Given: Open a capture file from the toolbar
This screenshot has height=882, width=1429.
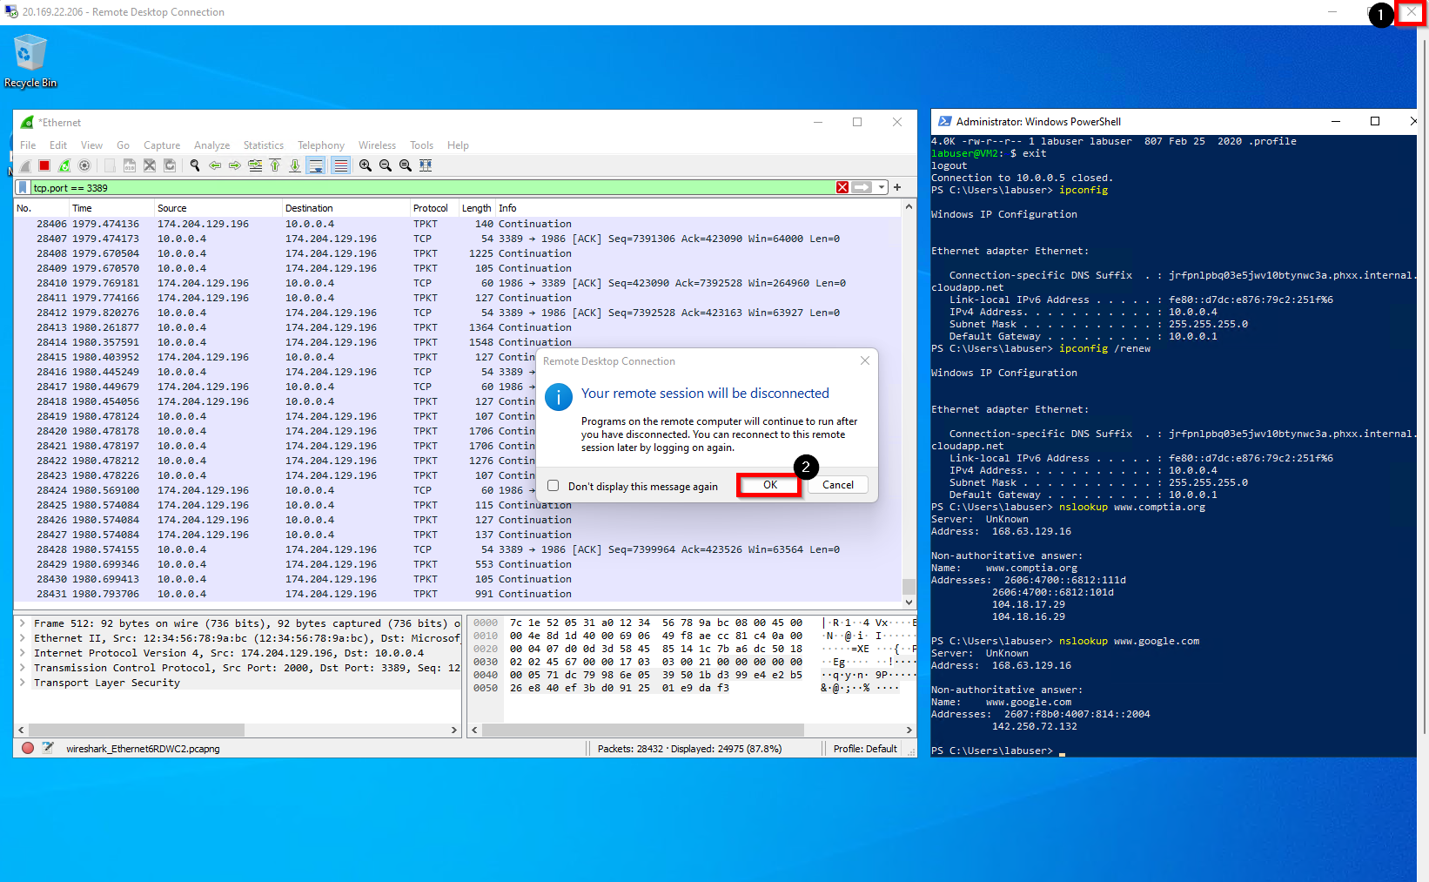Looking at the screenshot, I should tap(110, 165).
